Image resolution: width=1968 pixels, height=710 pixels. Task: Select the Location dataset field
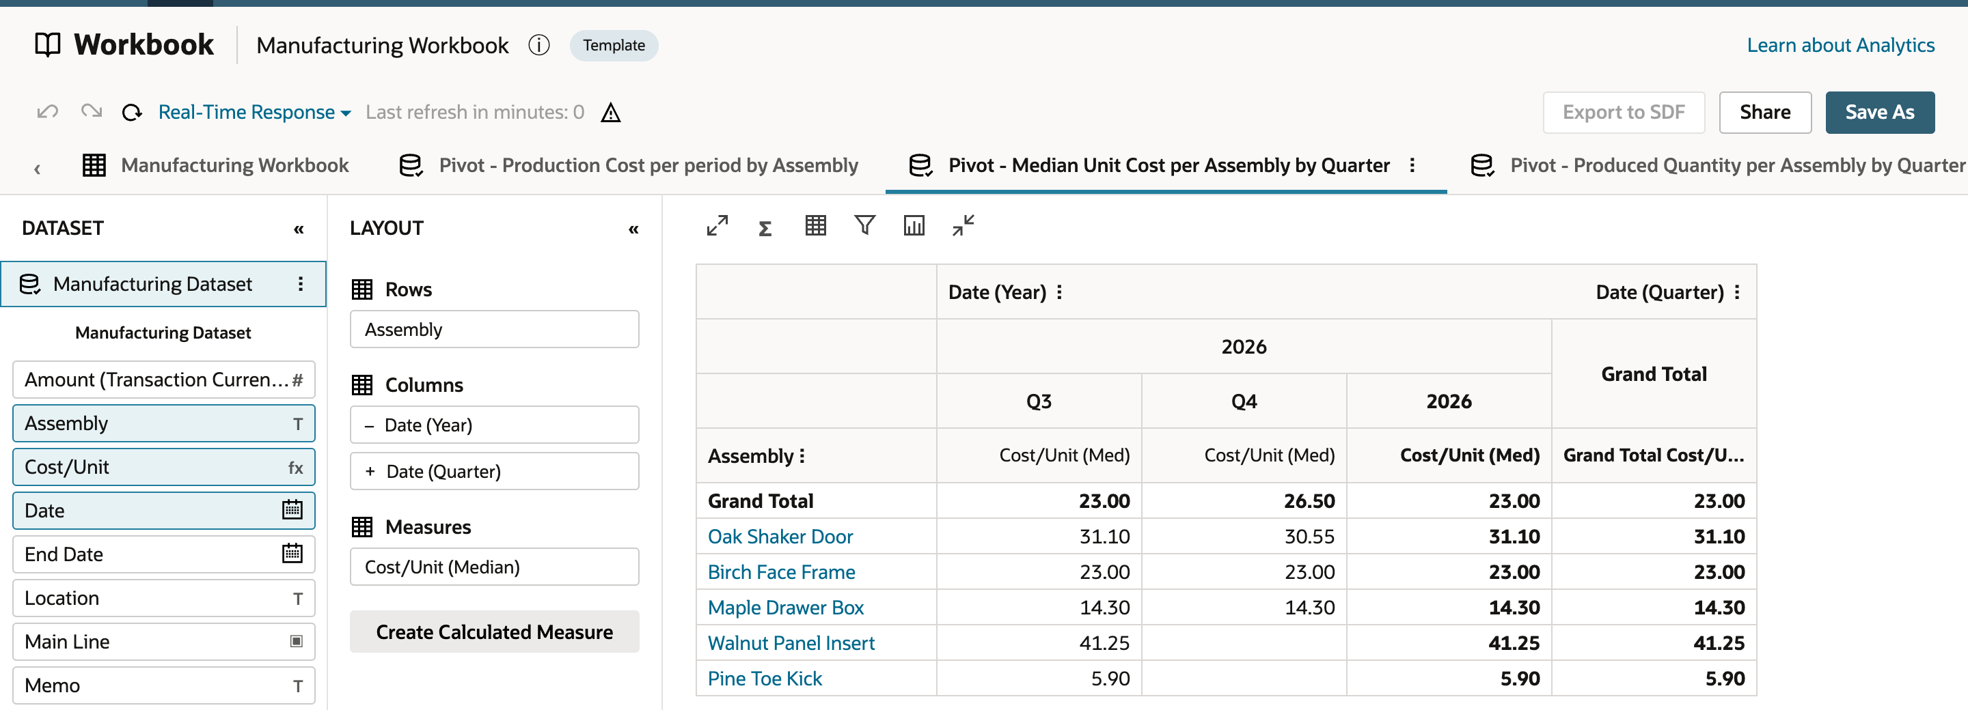tap(163, 599)
